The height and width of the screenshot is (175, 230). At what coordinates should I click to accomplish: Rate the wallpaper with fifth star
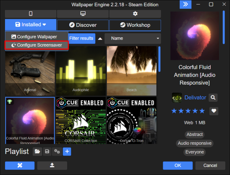[202, 111]
